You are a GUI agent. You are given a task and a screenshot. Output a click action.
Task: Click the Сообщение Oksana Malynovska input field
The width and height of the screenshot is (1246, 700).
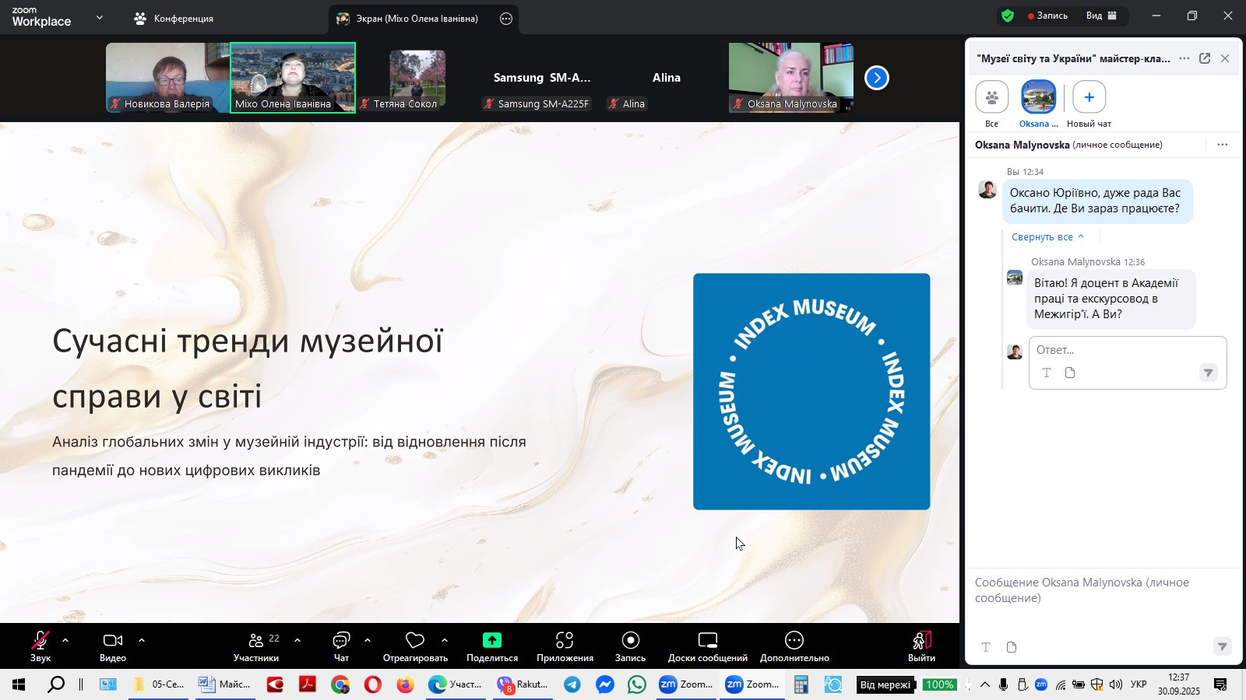point(1090,590)
